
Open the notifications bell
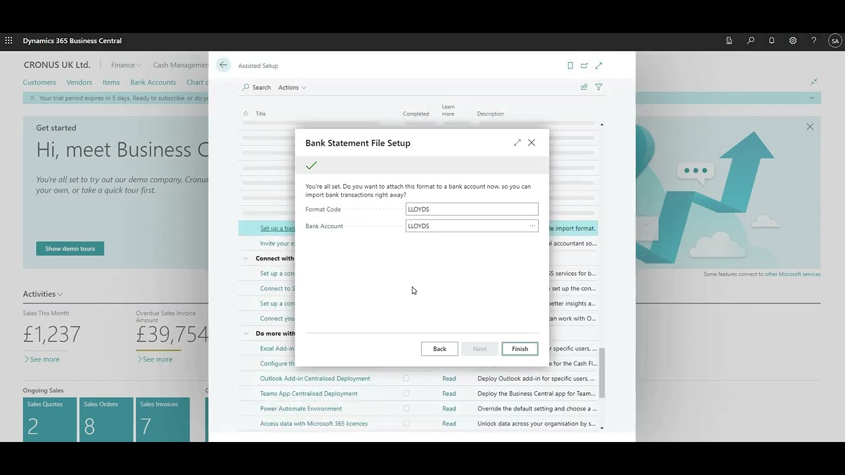pos(772,41)
